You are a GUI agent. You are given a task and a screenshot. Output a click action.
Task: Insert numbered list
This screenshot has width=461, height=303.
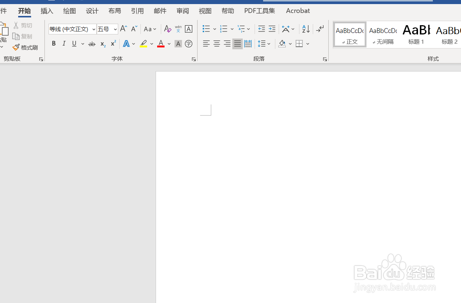pos(223,29)
